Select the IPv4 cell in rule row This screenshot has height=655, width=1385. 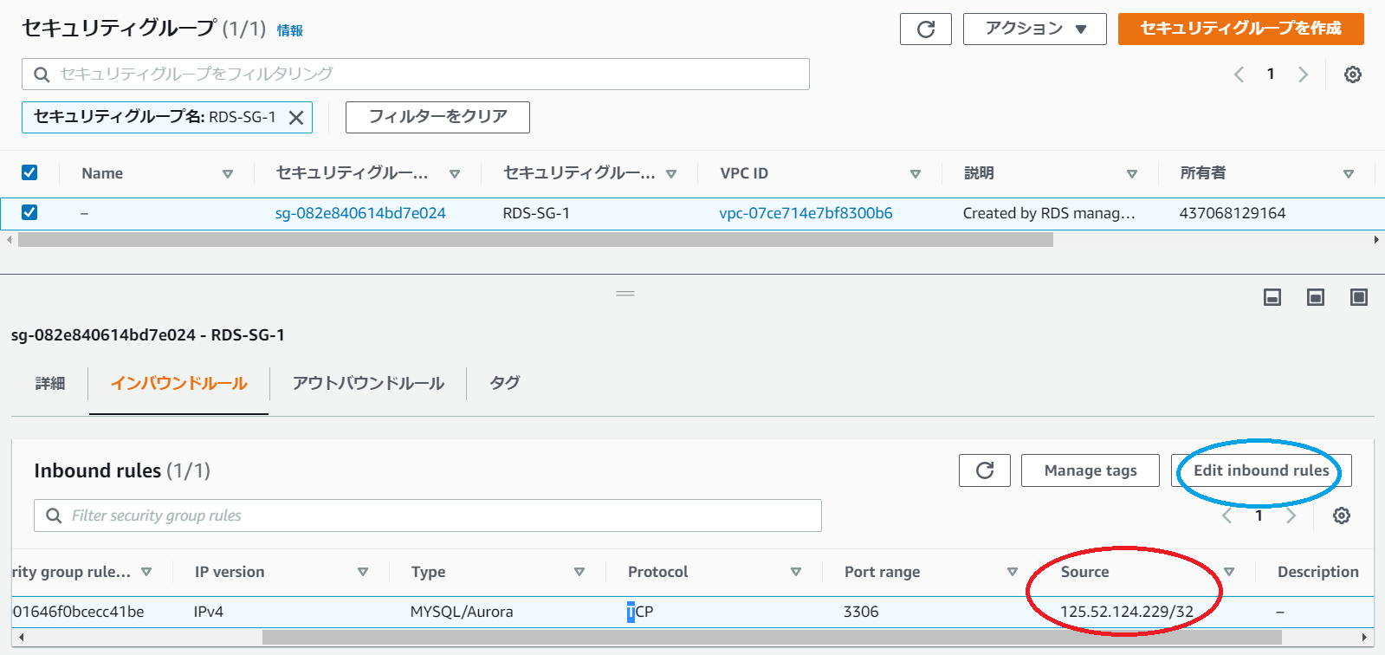coord(209,612)
